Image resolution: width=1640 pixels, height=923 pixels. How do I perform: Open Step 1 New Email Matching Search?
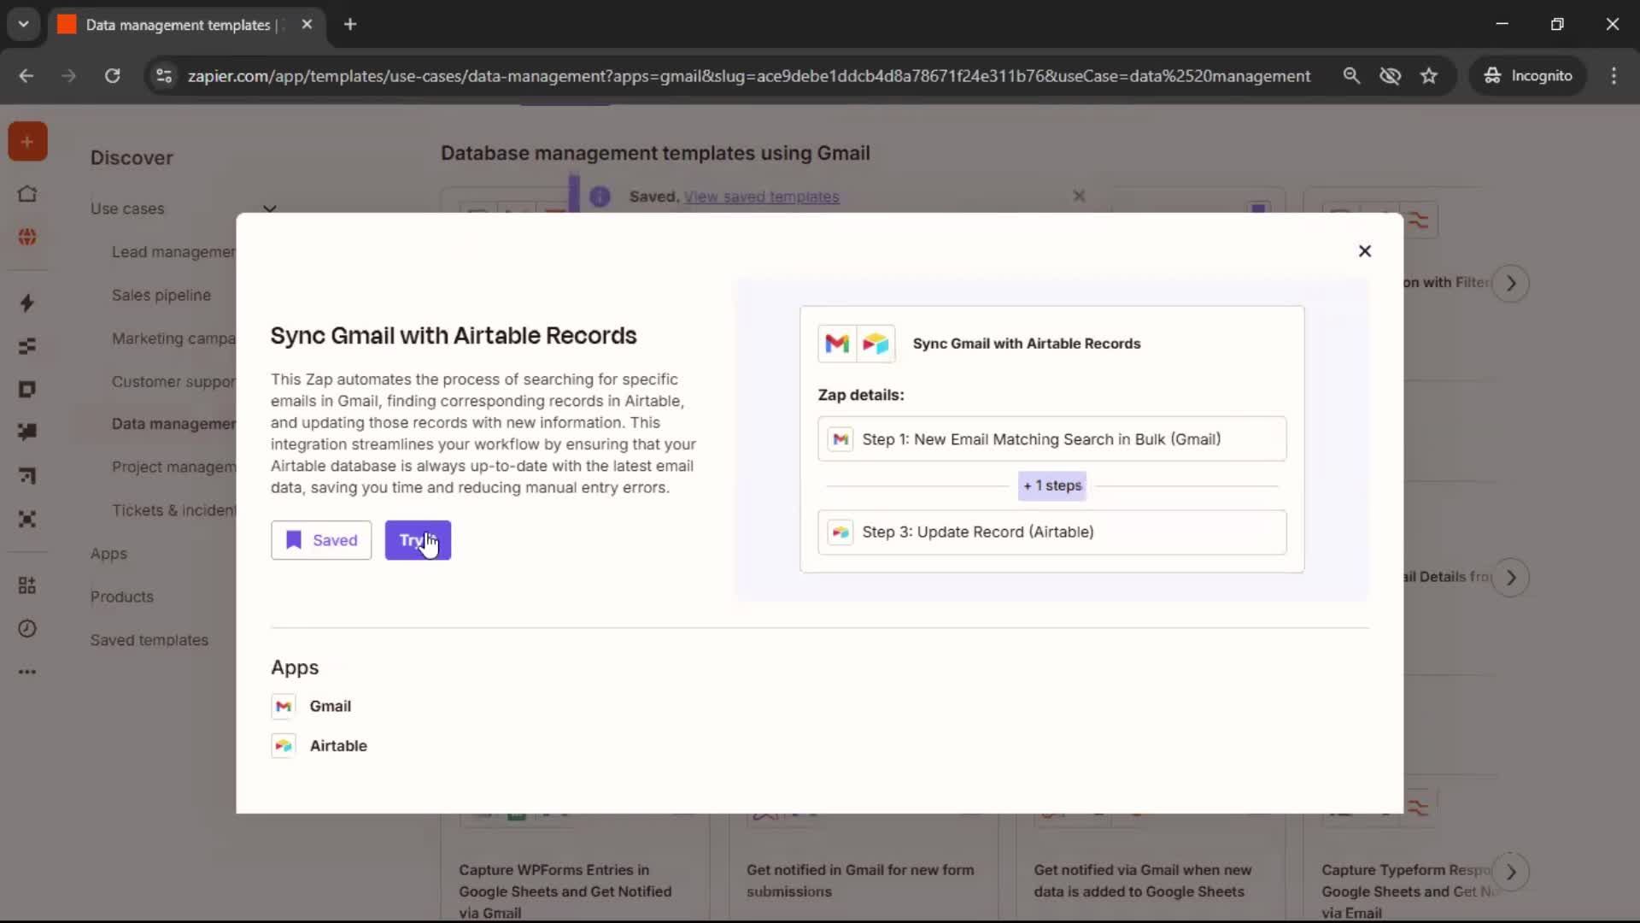point(1051,439)
